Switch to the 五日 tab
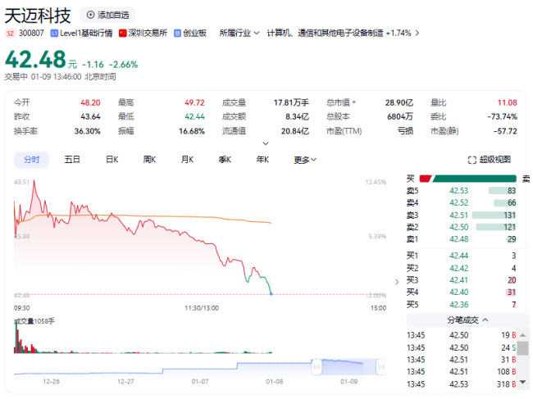 (72, 160)
